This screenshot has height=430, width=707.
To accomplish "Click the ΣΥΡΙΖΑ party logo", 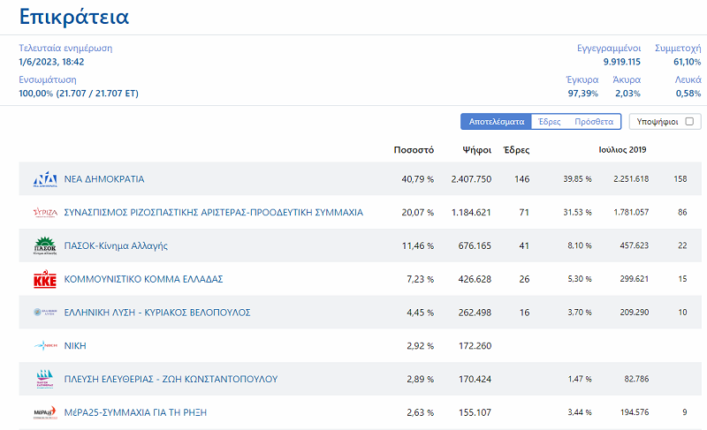I will (45, 213).
